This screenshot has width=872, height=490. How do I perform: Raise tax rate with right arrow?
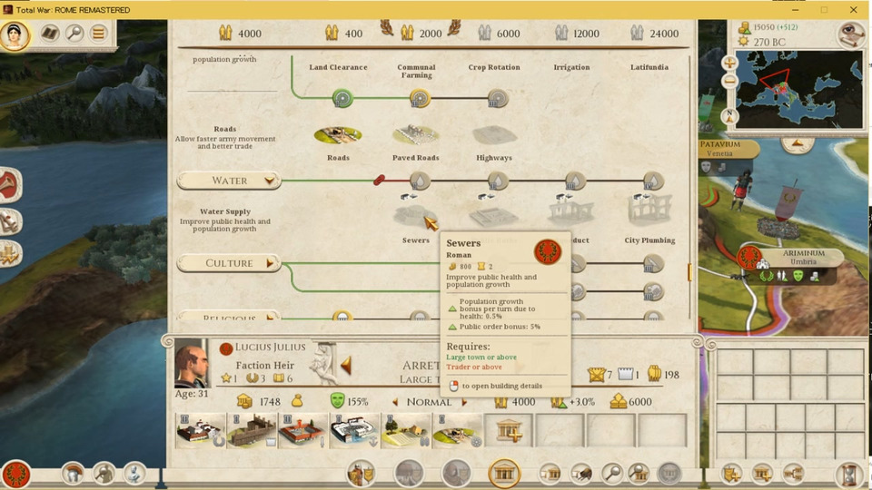click(x=464, y=402)
